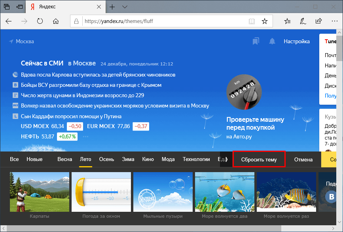The width and height of the screenshot is (343, 232).
Task: Switch news to 'в Москве'
Action: 82,63
